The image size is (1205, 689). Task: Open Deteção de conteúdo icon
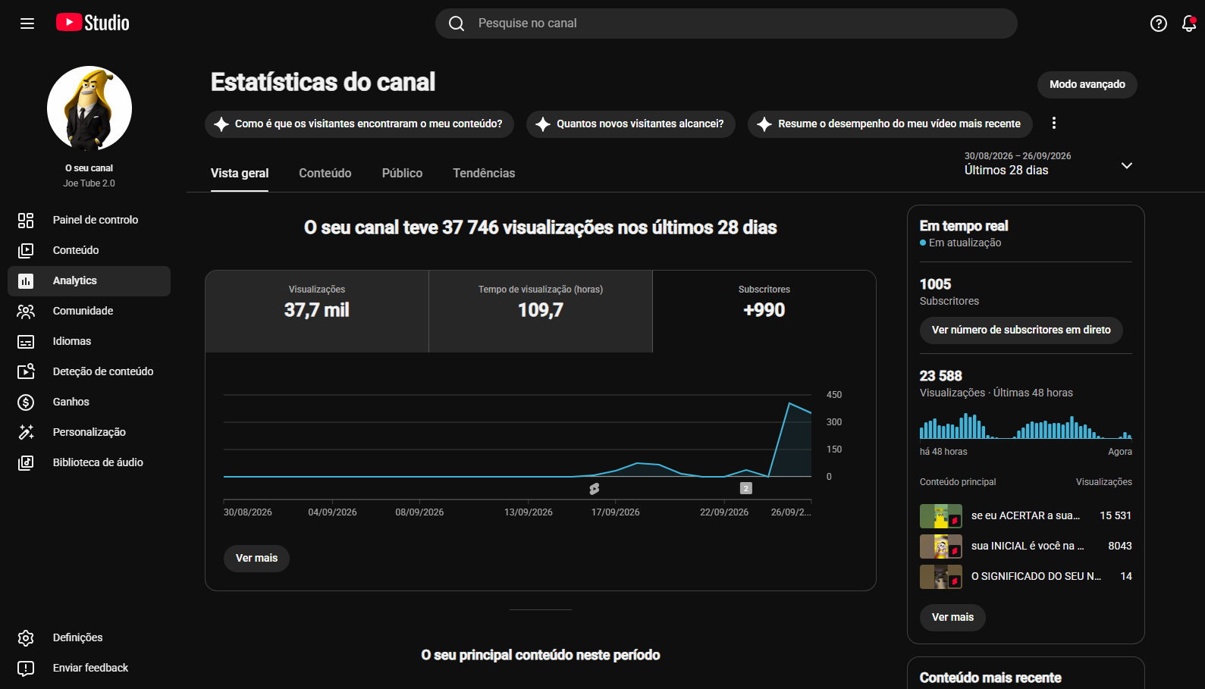[26, 371]
